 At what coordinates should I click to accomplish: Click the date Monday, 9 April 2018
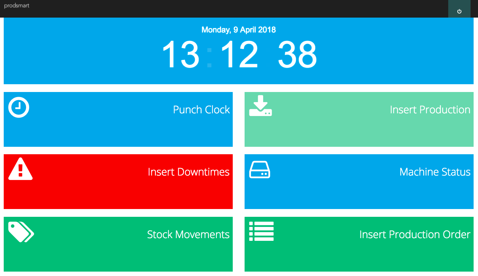pyautogui.click(x=238, y=30)
